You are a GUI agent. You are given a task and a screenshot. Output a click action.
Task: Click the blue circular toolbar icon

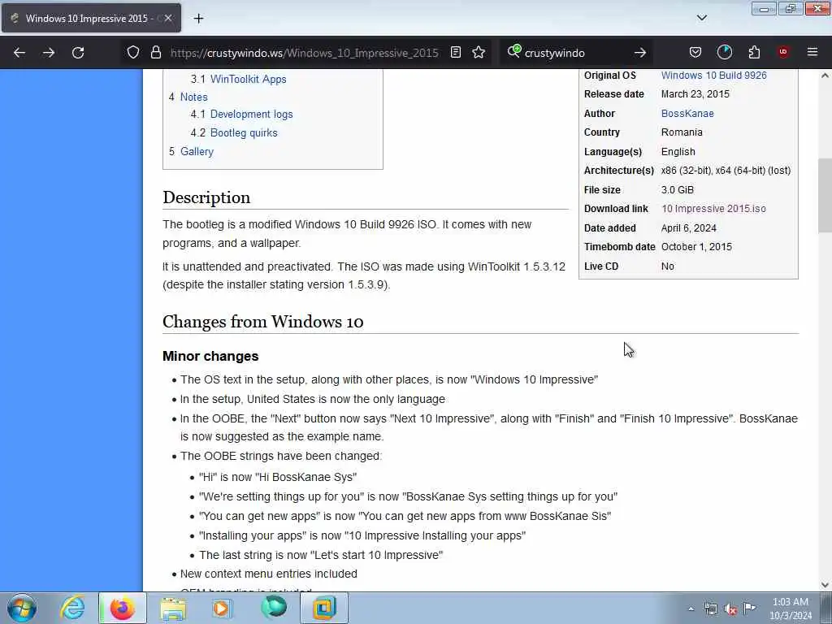(x=724, y=52)
